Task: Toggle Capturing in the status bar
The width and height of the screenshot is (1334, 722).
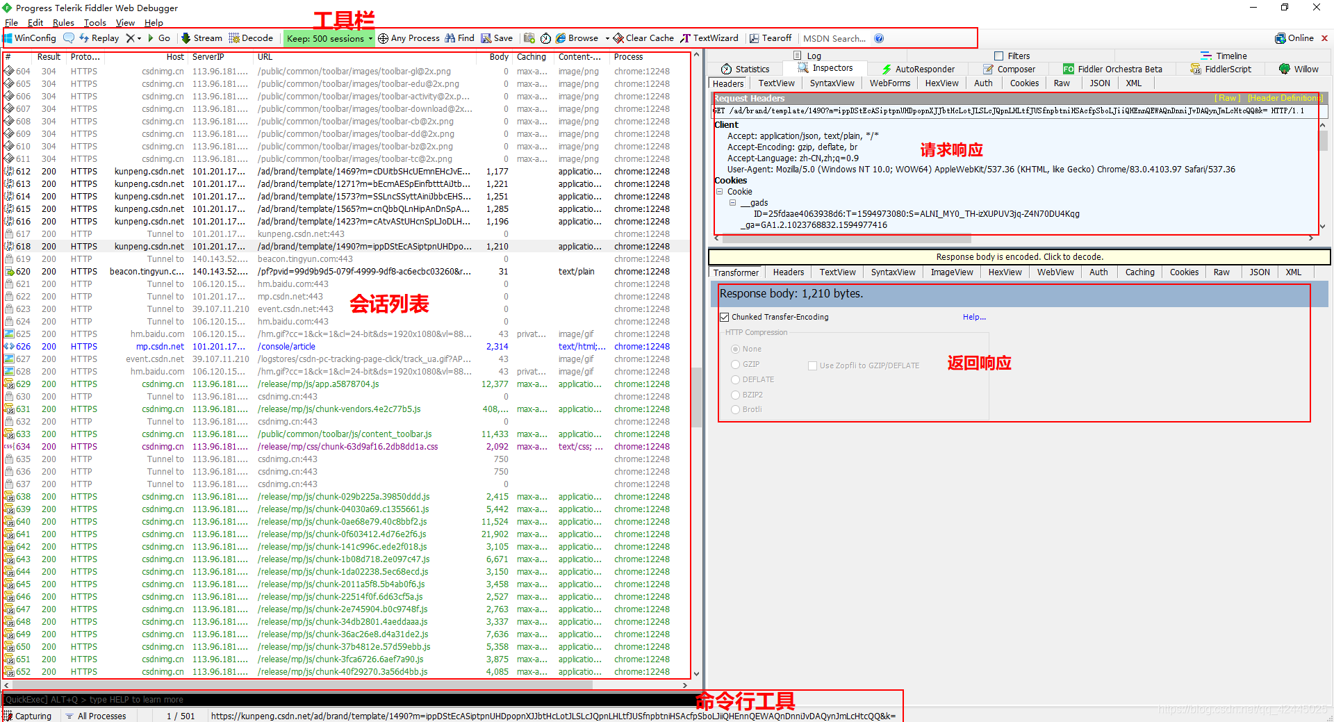Action: click(28, 716)
